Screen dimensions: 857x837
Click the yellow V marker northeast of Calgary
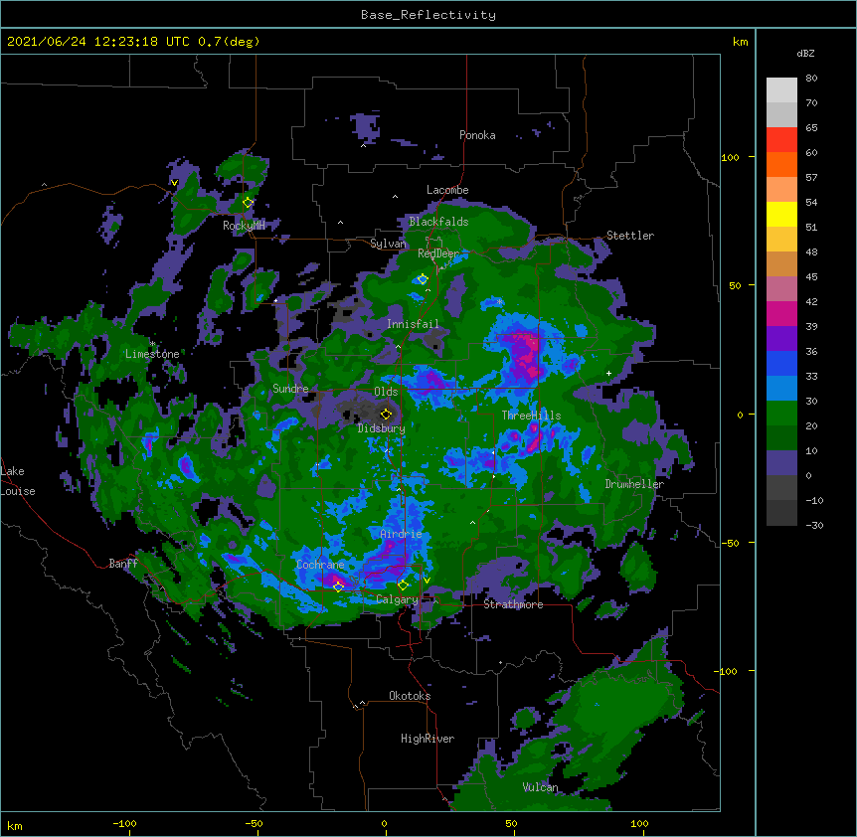pos(427,581)
